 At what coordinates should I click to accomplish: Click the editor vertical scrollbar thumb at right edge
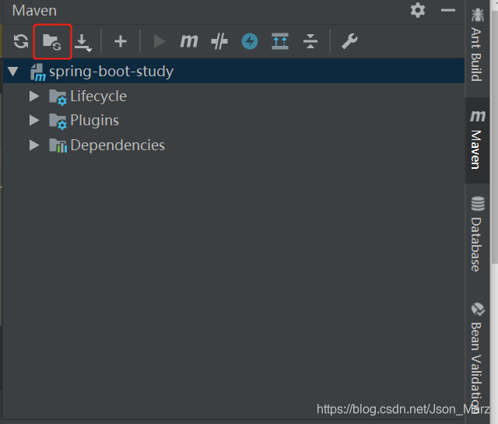click(495, 137)
